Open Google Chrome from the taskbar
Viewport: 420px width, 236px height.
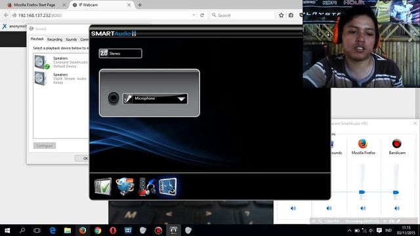[x=98, y=230]
